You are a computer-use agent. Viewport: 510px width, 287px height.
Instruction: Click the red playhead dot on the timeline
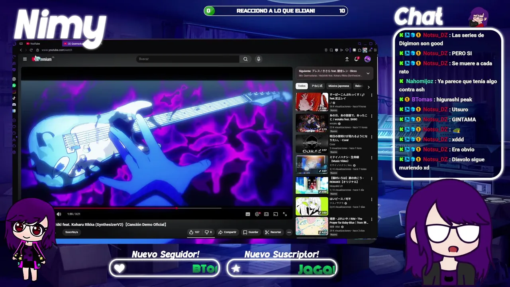[177, 208]
